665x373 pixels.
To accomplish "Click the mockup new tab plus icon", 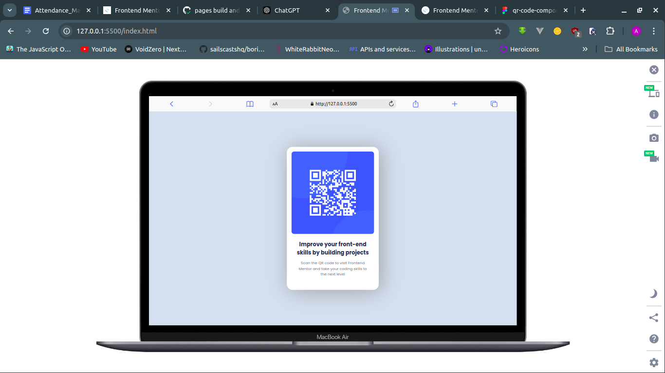I will coord(455,104).
